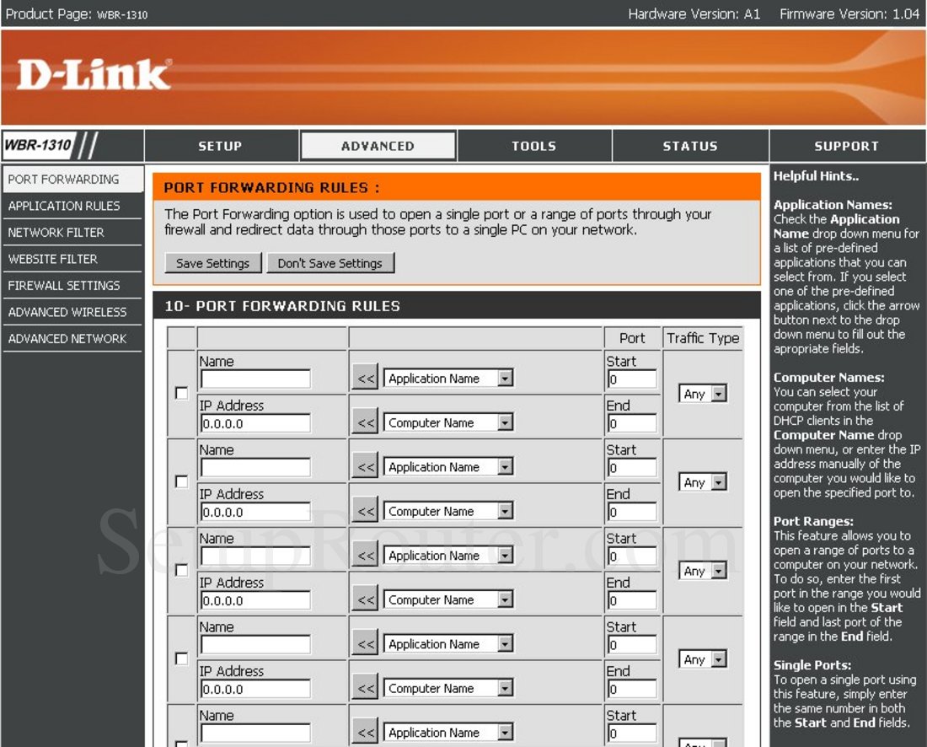Image resolution: width=927 pixels, height=747 pixels.
Task: Enable the first port forwarding rule checkbox
Action: (181, 393)
